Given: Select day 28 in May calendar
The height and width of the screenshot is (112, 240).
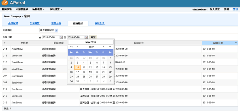Looking at the screenshot, I should [x=103, y=77].
